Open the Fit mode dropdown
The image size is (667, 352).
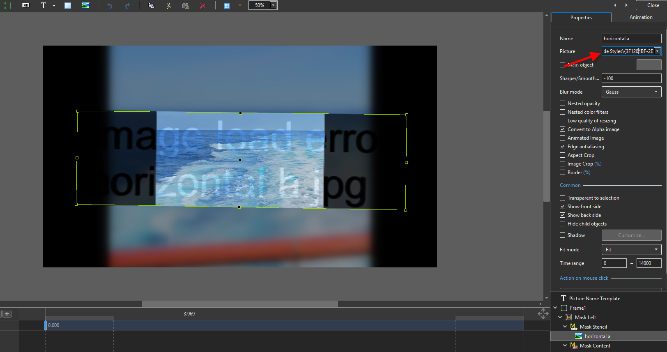point(631,250)
